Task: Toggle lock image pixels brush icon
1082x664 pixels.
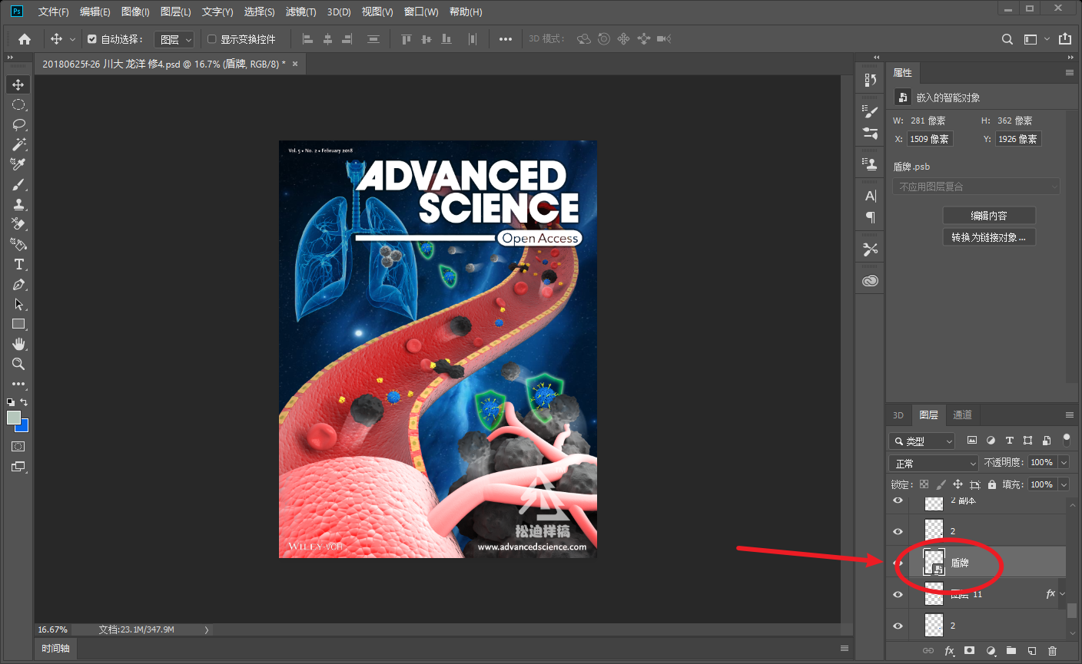Action: click(941, 484)
